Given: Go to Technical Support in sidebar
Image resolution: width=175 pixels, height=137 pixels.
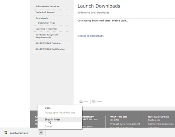Looking at the screenshot, I should pos(45,12).
